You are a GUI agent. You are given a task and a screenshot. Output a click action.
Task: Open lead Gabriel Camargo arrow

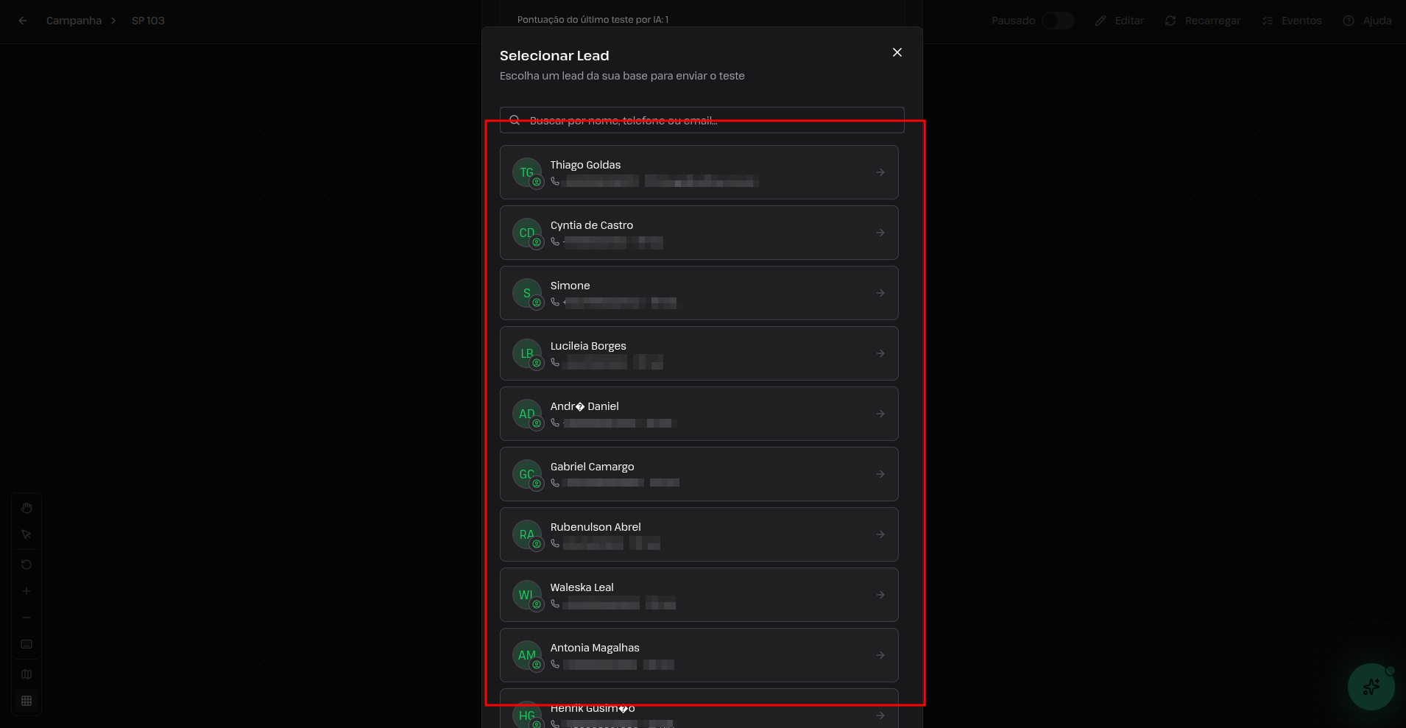coord(880,474)
